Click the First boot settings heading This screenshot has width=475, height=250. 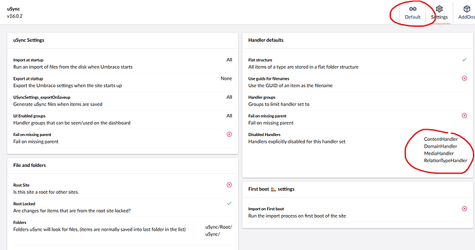pyautogui.click(x=271, y=190)
